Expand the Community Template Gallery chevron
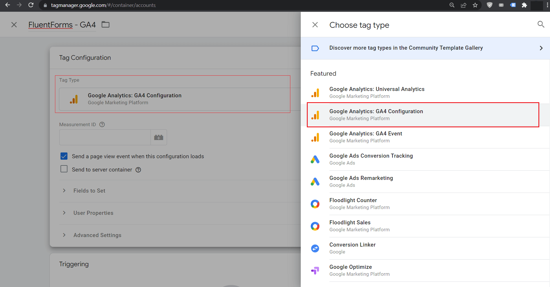550x287 pixels. click(x=541, y=48)
